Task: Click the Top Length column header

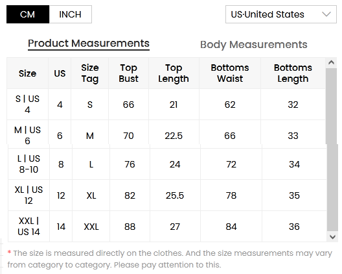Action: 174,73
